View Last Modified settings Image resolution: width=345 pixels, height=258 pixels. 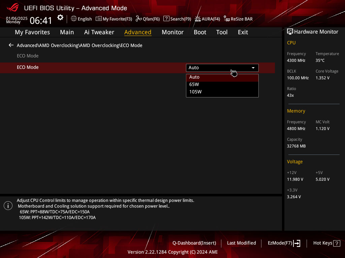coord(241,243)
